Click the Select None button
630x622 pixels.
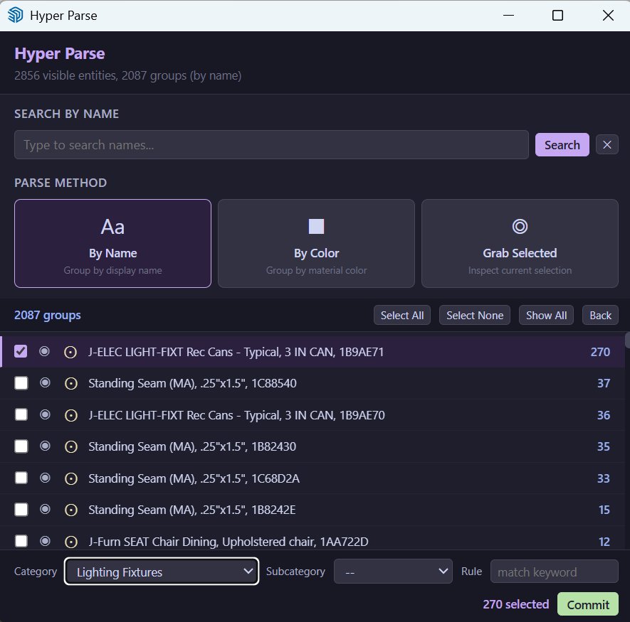474,315
